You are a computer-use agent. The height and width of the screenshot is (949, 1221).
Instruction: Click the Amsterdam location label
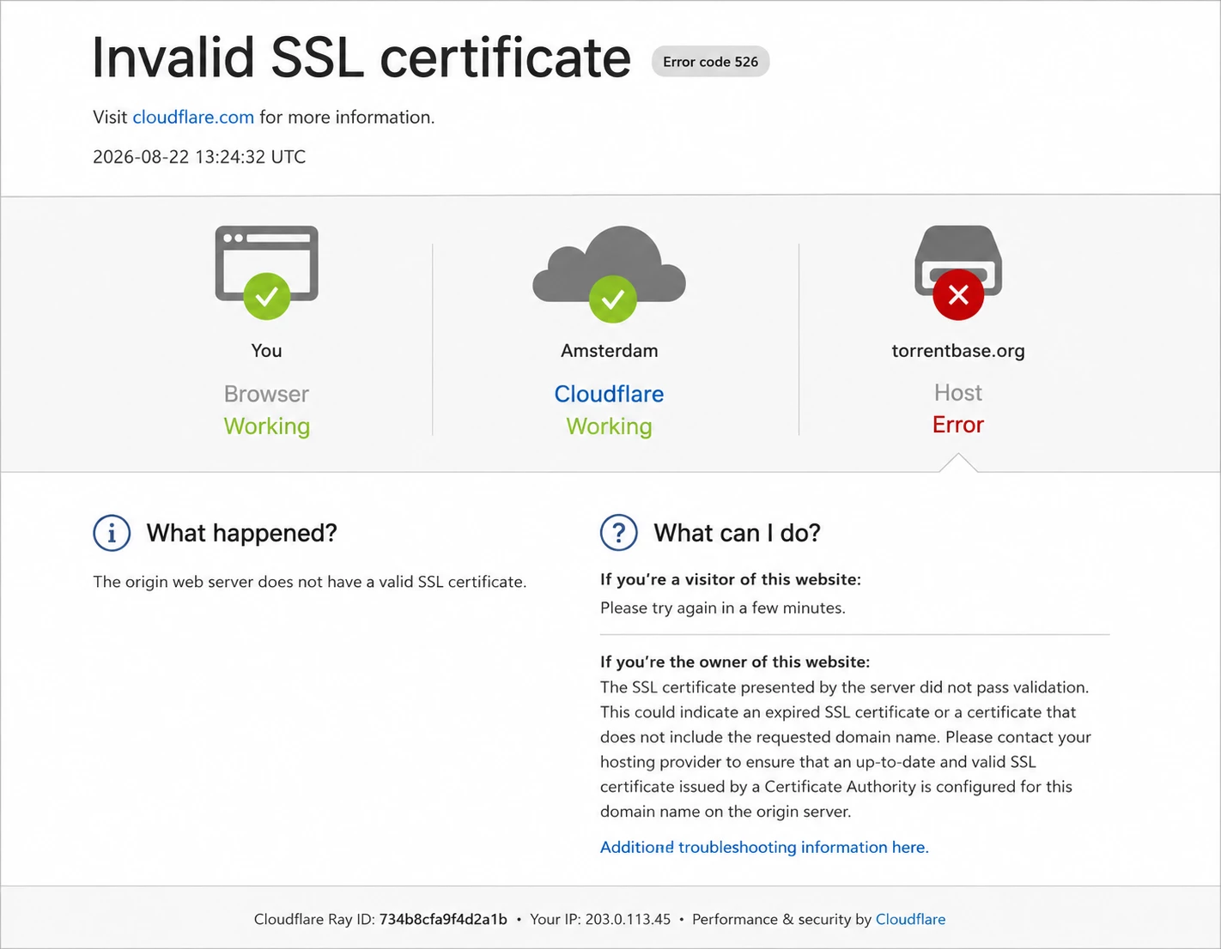610,350
